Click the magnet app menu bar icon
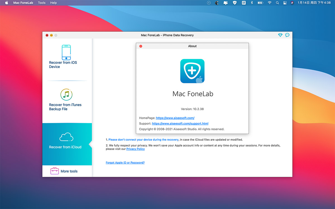The width and height of the screenshot is (335, 209). tap(217, 3)
